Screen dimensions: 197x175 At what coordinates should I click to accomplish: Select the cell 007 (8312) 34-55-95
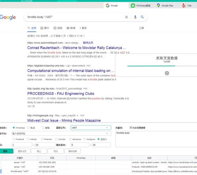pyautogui.click(x=52, y=171)
